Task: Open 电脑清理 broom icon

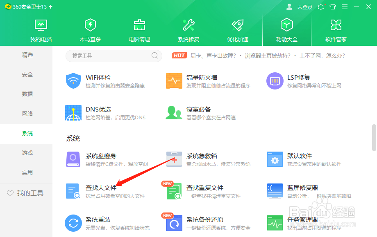Action: tap(139, 25)
